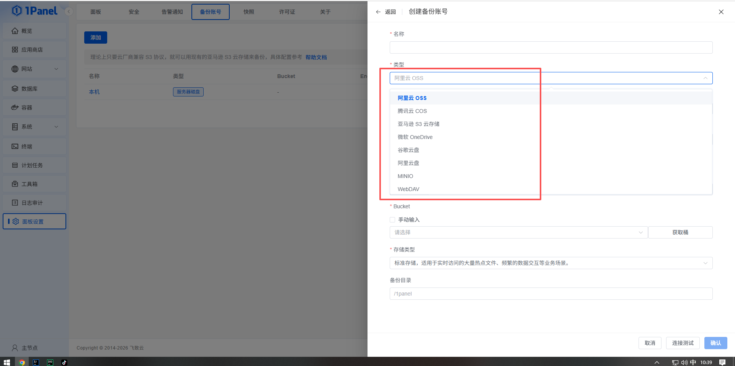Viewport: 735px width, 366px height.
Task: Click the terminal icon in sidebar
Action: (15, 146)
